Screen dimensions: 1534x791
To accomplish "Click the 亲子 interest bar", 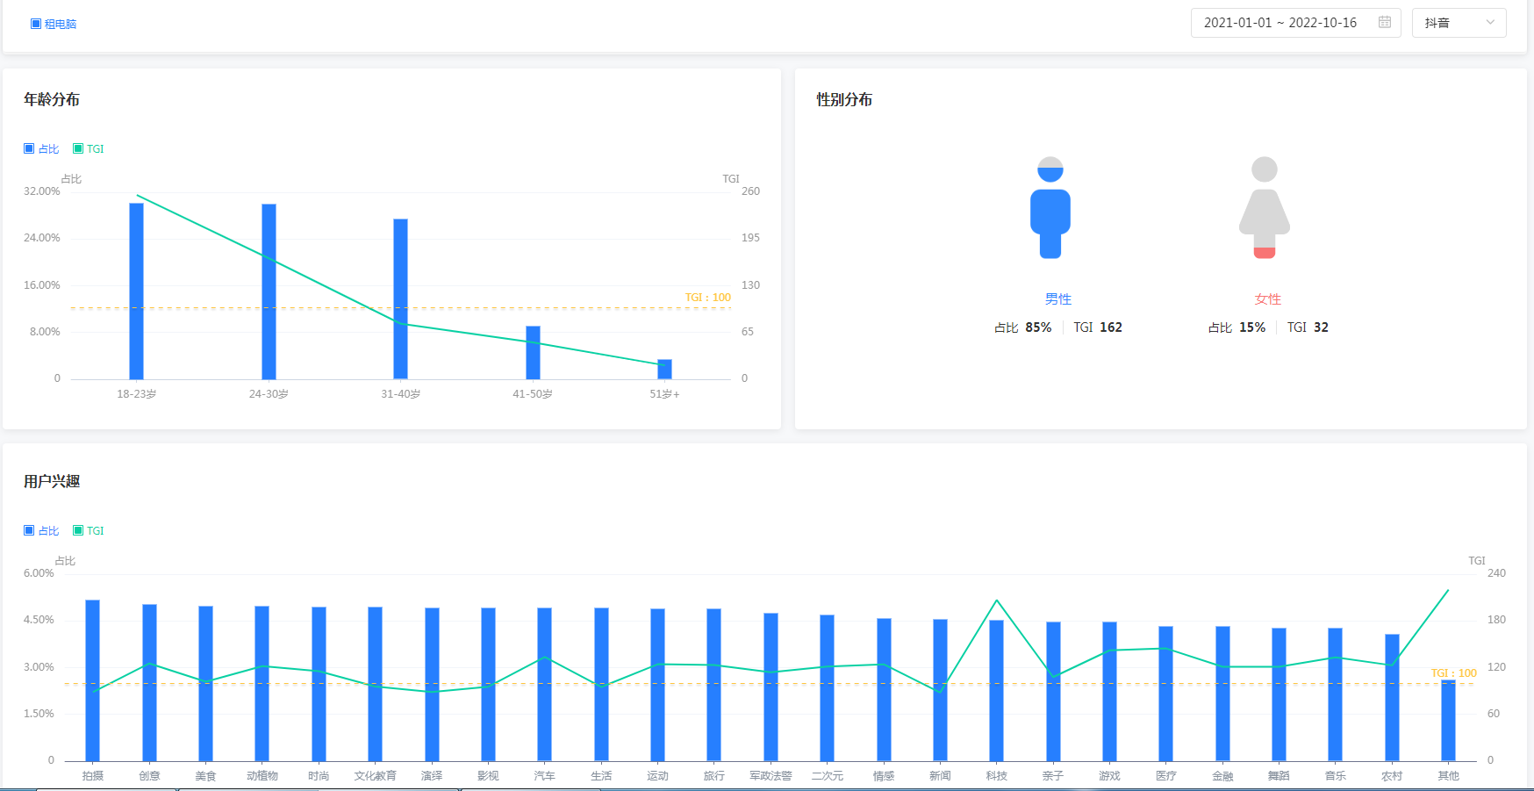I will 1053,692.
